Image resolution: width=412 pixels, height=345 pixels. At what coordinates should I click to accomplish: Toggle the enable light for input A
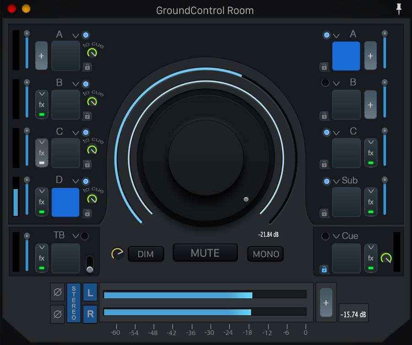click(x=86, y=35)
